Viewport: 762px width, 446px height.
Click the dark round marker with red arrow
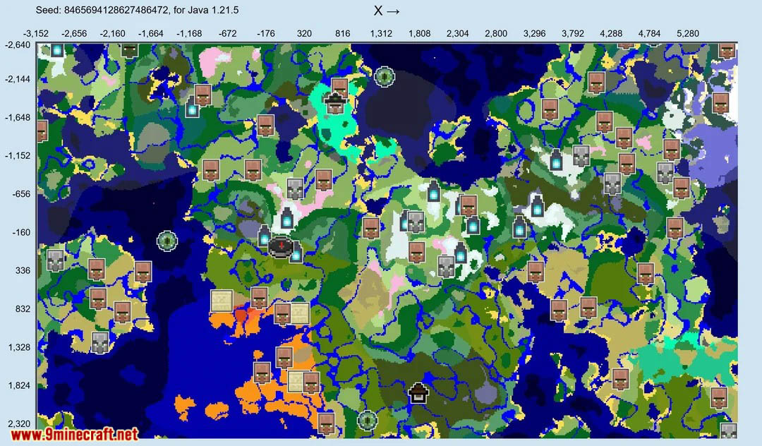coord(280,246)
